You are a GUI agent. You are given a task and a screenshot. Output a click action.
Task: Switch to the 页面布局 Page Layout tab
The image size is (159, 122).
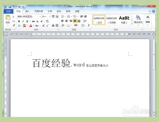coord(38,11)
